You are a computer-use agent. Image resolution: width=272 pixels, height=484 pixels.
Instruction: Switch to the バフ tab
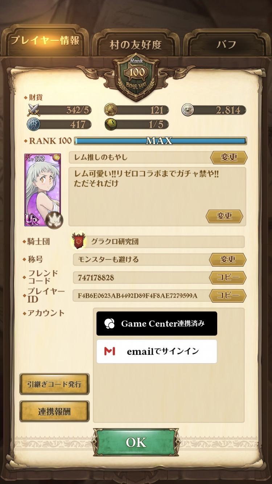coord(226,44)
